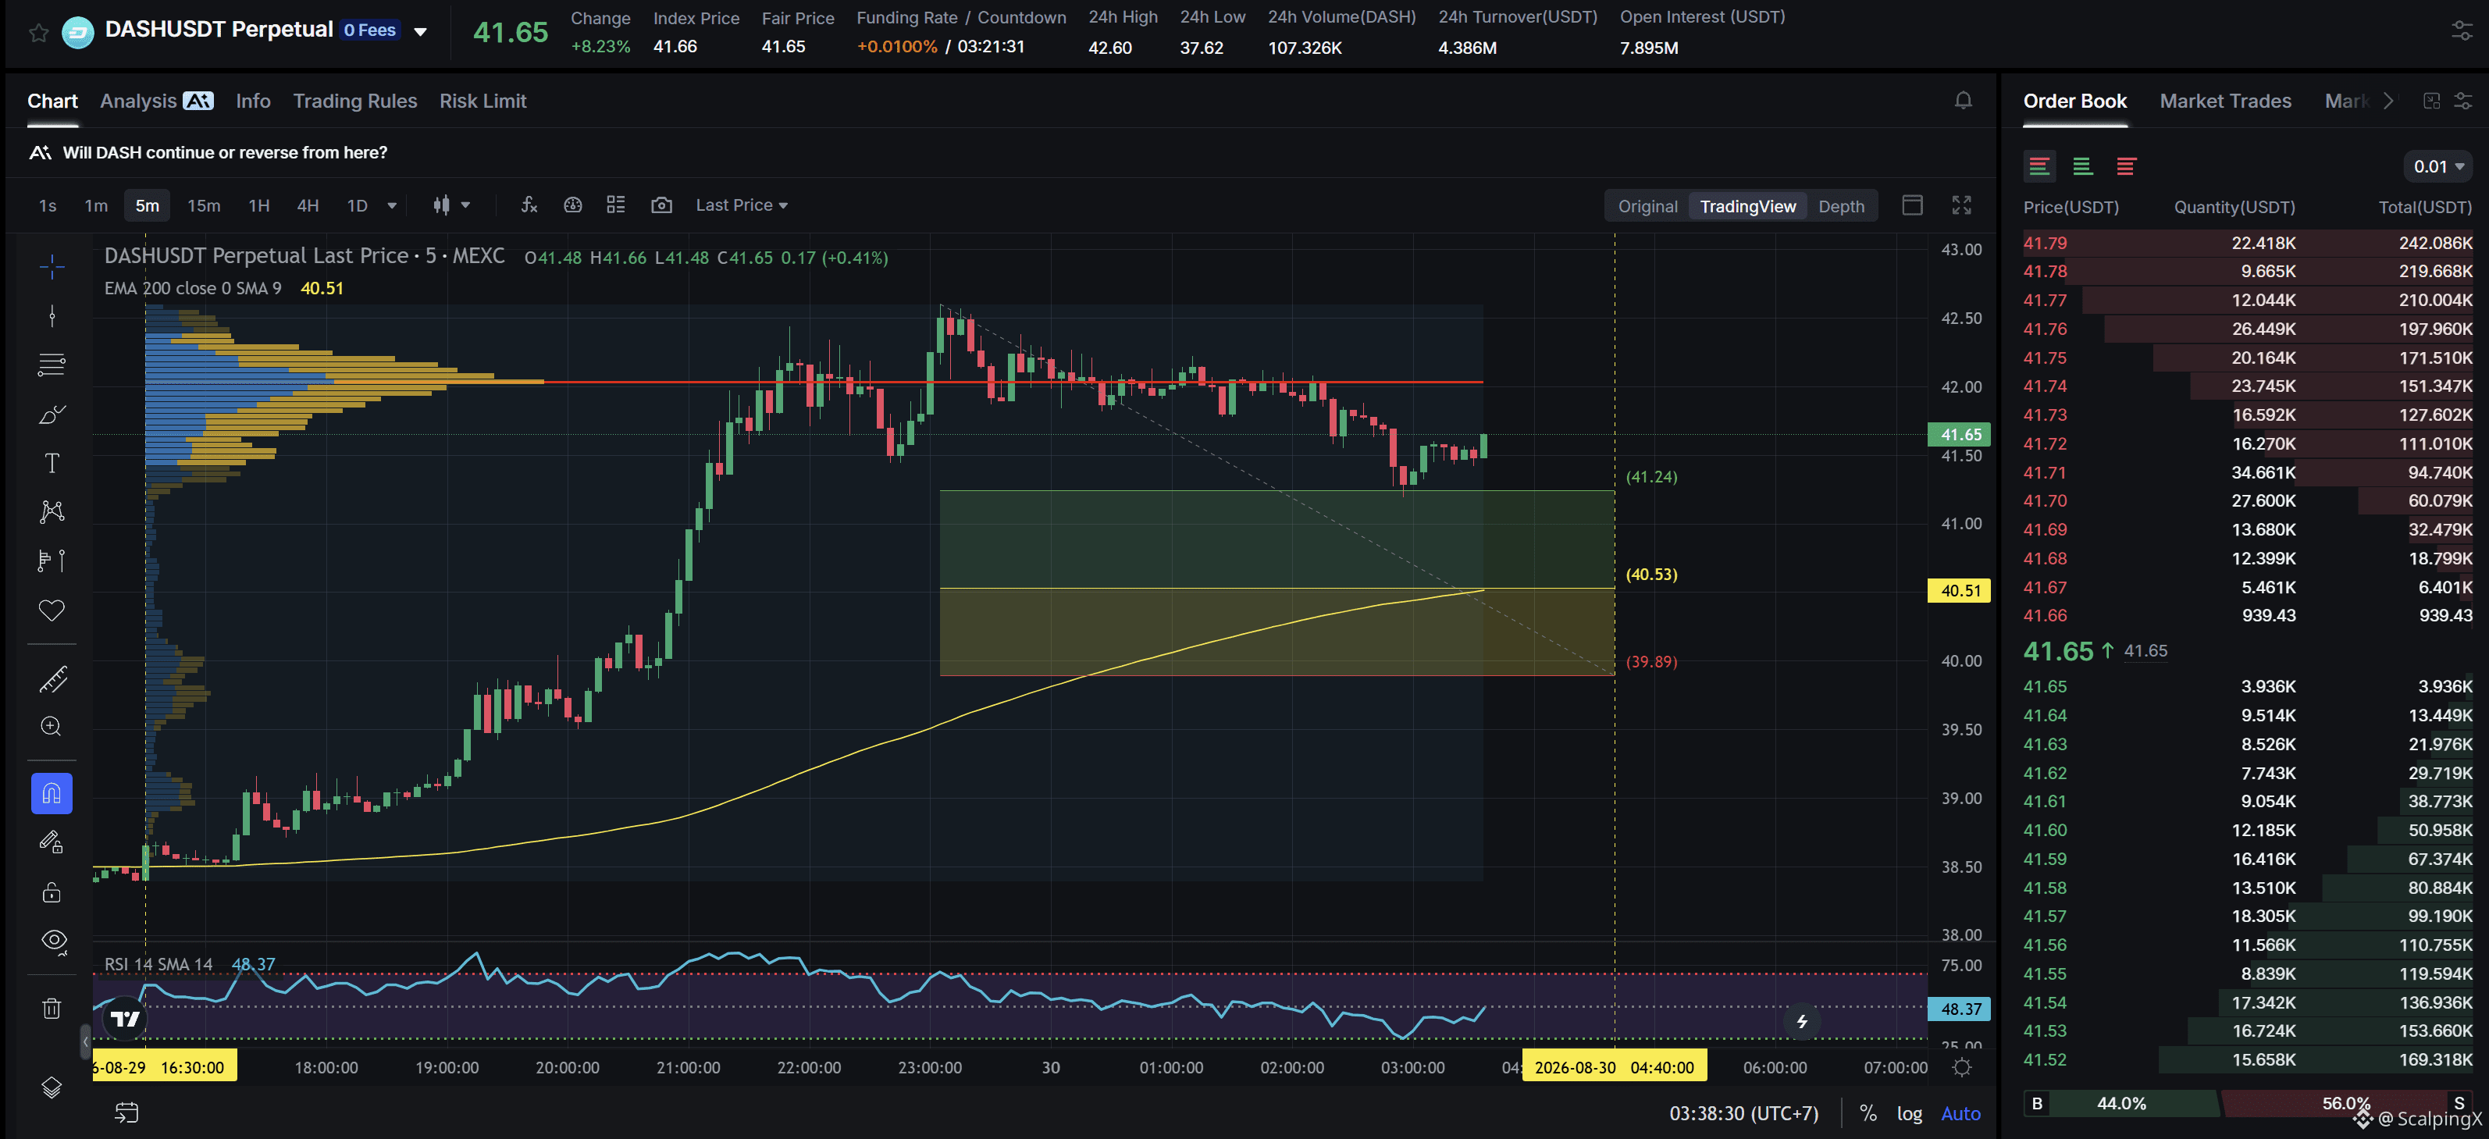The height and width of the screenshot is (1139, 2489).
Task: Open the indicators fx menu
Action: 529,205
